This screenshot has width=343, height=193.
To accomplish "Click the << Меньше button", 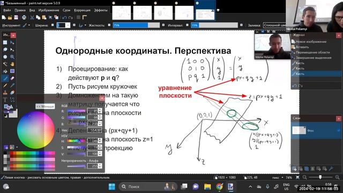I will pos(45,106).
